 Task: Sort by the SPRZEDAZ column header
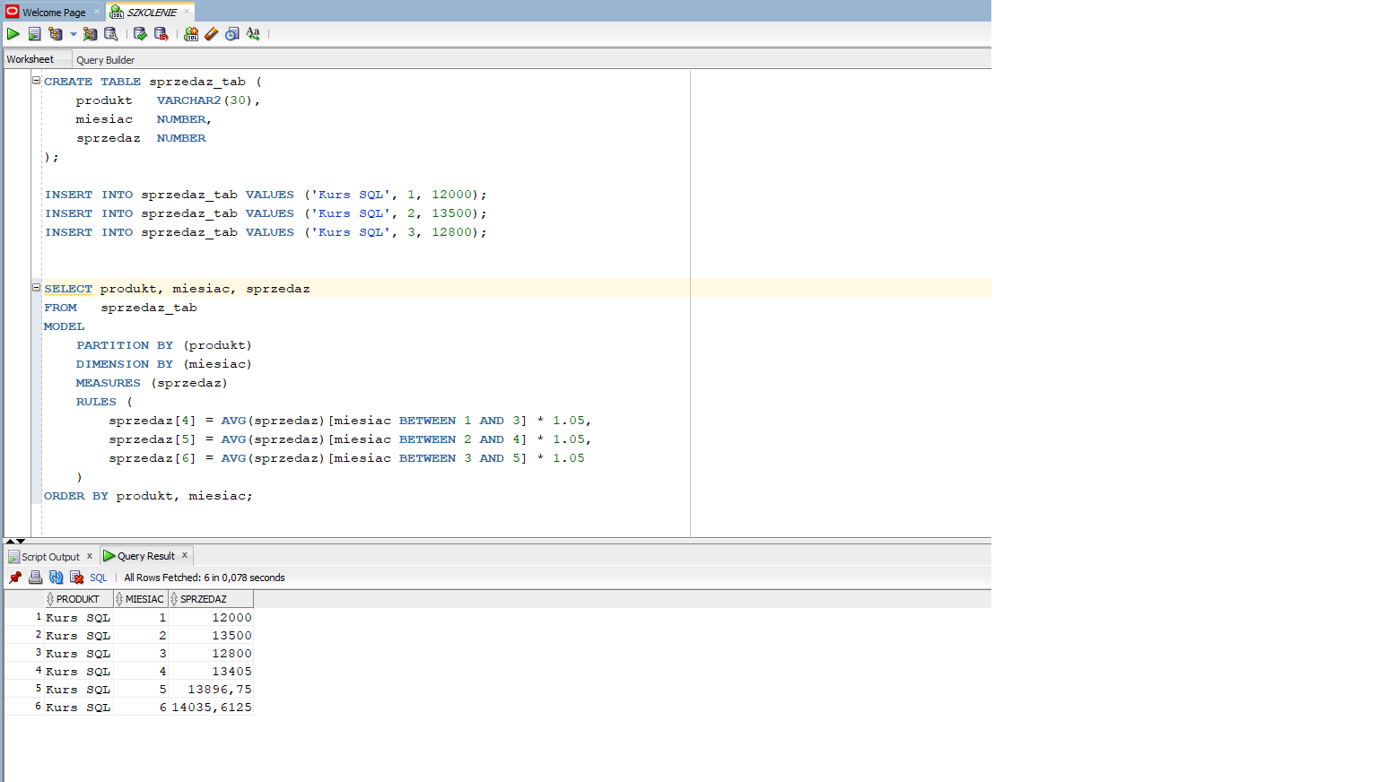212,599
